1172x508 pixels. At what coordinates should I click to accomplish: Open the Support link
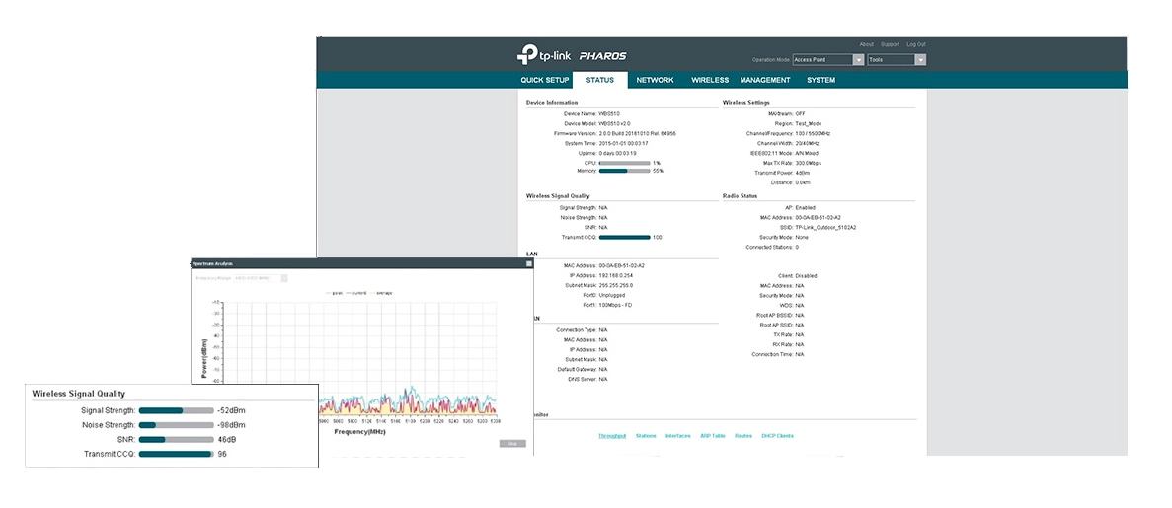890,44
